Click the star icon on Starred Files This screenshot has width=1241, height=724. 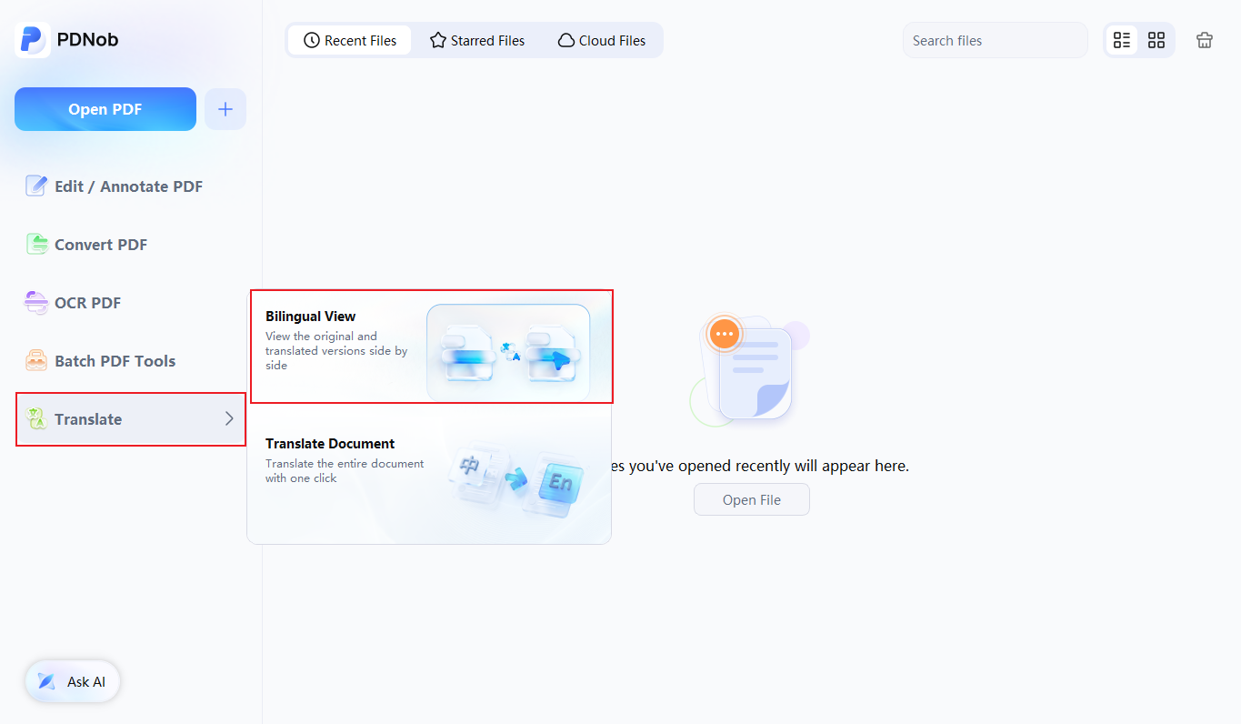tap(438, 41)
